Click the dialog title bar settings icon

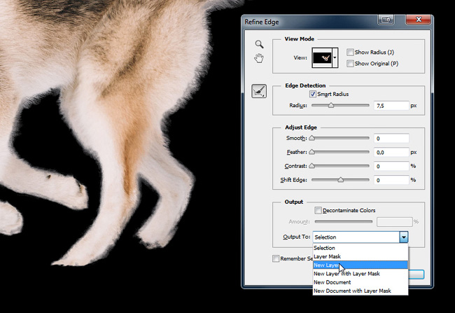click(x=386, y=20)
